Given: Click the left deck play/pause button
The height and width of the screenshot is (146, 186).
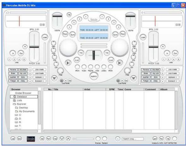Looking at the screenshot, I should click(x=68, y=63).
